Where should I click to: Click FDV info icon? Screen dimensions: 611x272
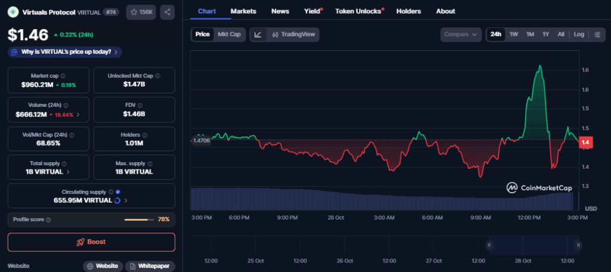[140, 106]
